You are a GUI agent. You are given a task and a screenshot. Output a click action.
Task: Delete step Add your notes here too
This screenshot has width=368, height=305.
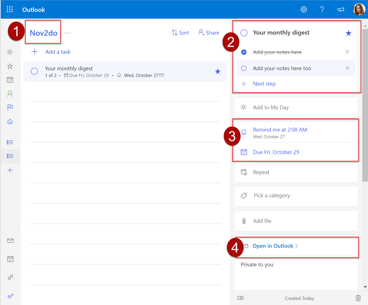[347, 68]
